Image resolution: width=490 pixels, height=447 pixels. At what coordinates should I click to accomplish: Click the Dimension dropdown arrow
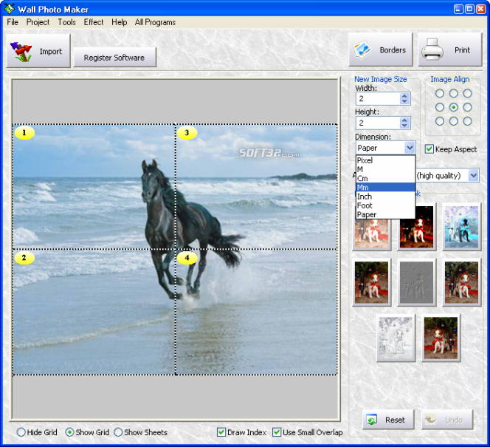point(410,148)
